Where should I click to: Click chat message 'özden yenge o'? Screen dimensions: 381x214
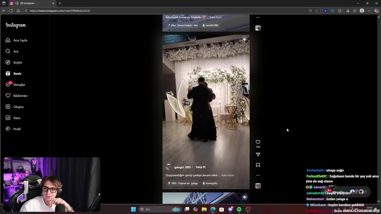click(337, 199)
